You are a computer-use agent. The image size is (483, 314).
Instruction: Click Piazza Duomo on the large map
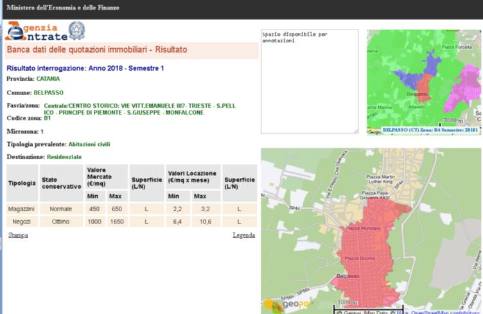click(359, 258)
